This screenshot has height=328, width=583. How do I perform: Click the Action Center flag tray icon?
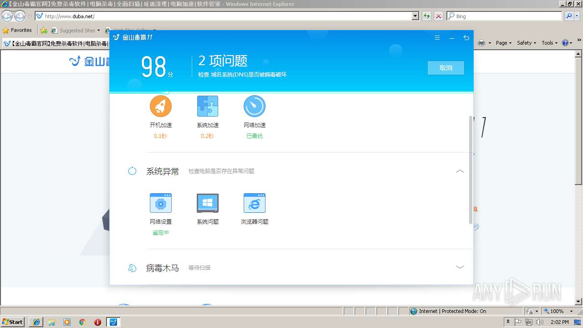pyautogui.click(x=518, y=322)
